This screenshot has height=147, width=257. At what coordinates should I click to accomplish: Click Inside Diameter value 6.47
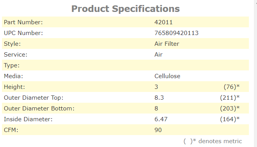tap(161, 119)
